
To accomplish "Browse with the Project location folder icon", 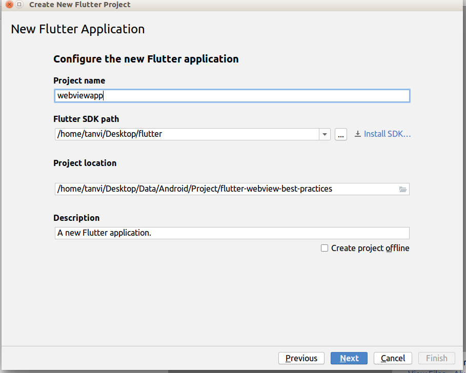I will 403,189.
